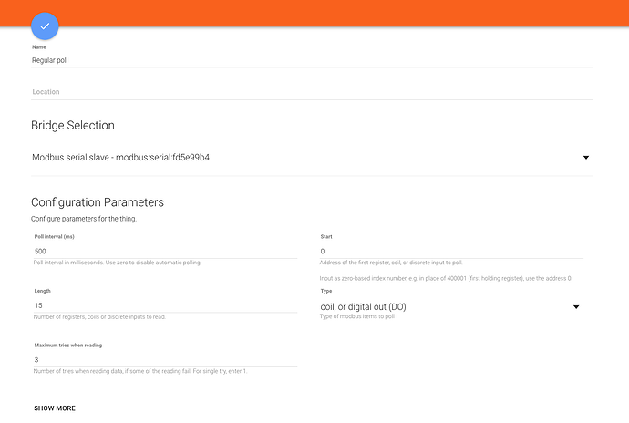Click the 'Number of registers' help text
The height and width of the screenshot is (423, 629).
pyautogui.click(x=100, y=316)
